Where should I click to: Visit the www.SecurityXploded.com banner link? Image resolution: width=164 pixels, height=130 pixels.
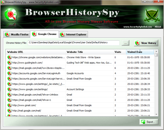point(138,27)
